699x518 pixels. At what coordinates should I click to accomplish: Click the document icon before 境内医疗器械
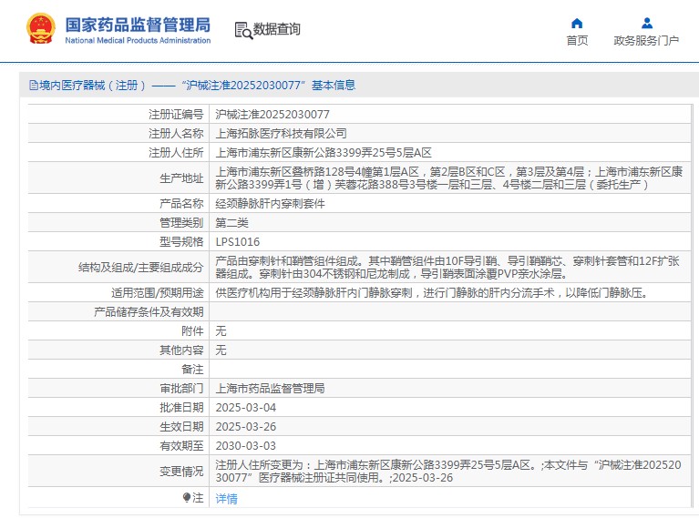pos(34,86)
